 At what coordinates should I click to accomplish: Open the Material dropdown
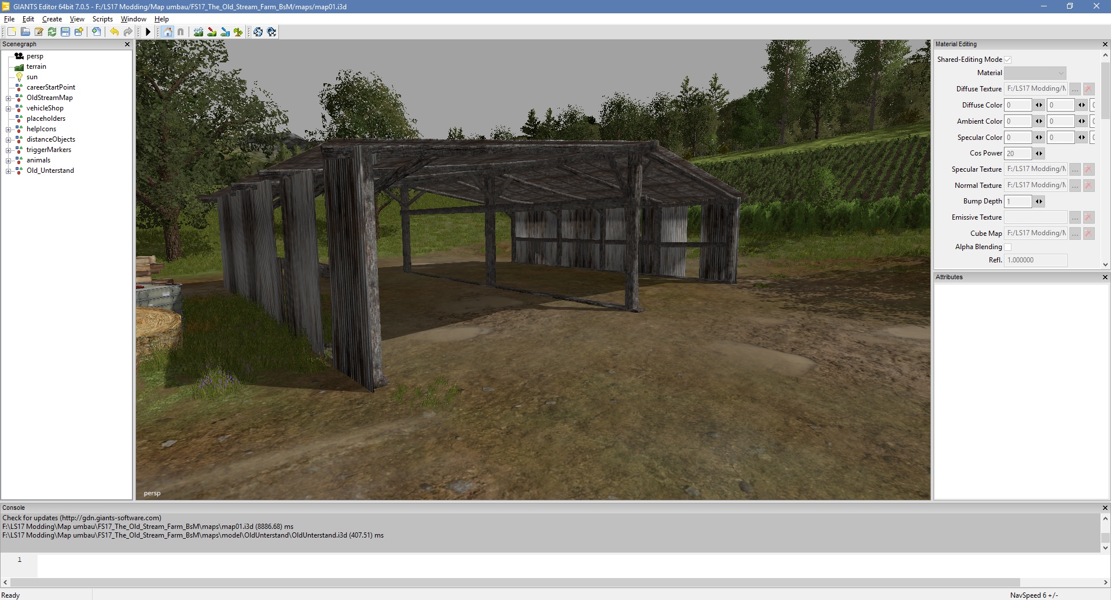coord(1035,73)
